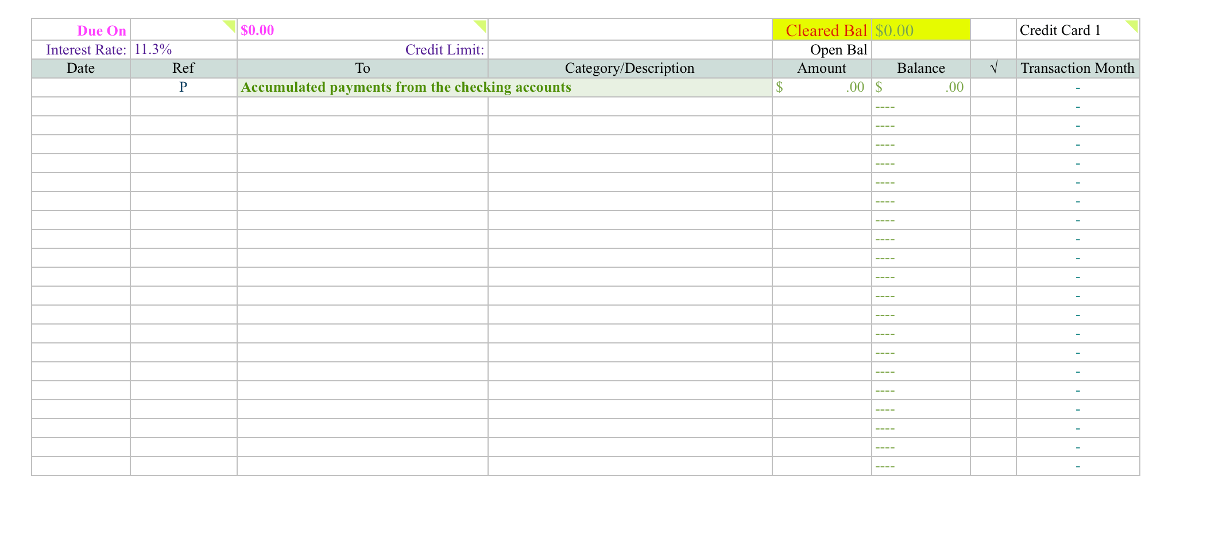The image size is (1207, 539).
Task: Select the Accumulated payments from the checking accounts row
Action: tap(406, 87)
